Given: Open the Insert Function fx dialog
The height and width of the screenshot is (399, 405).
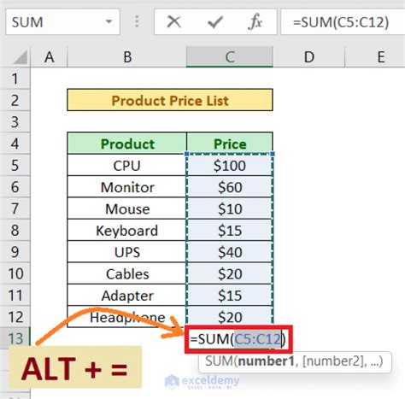Looking at the screenshot, I should 255,21.
